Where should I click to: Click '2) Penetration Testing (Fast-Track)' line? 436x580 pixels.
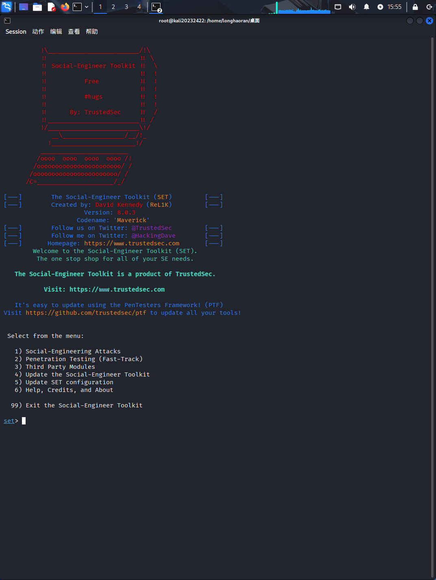click(78, 359)
